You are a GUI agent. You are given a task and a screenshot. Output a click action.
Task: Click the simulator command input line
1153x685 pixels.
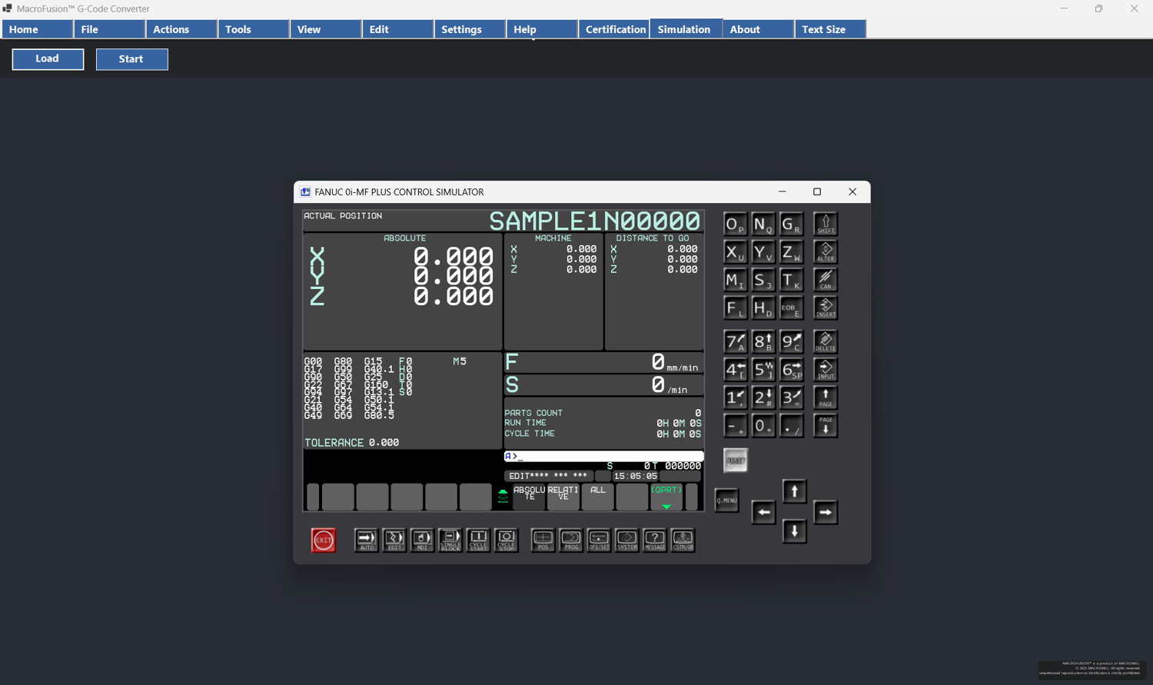click(x=603, y=456)
